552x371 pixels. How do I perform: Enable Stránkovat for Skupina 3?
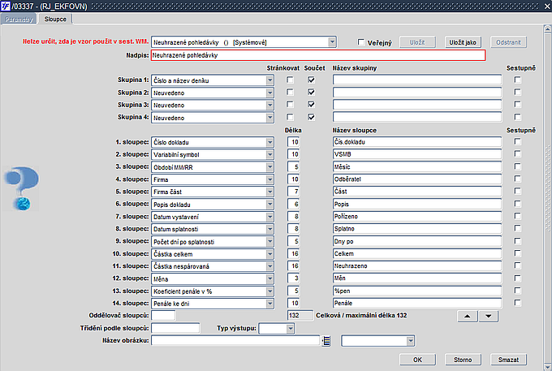290,105
